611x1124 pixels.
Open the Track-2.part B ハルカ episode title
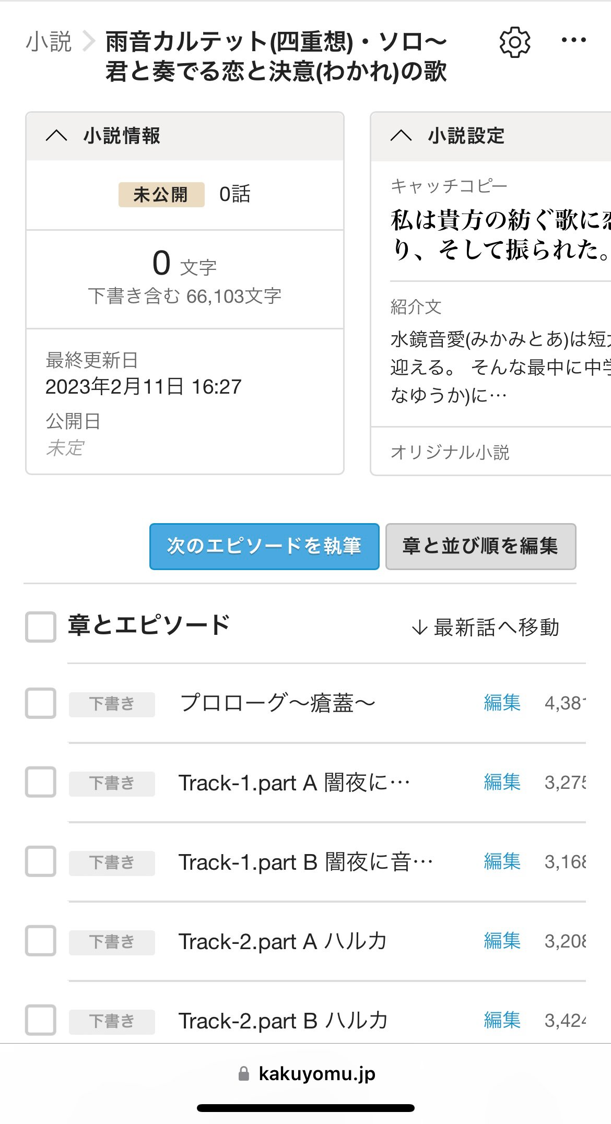[283, 1021]
